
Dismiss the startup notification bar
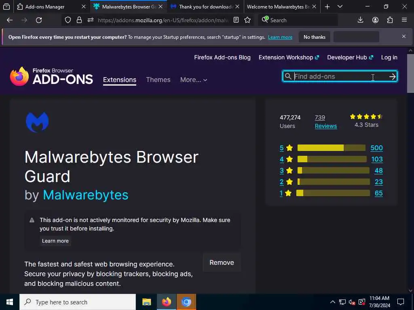[404, 36]
